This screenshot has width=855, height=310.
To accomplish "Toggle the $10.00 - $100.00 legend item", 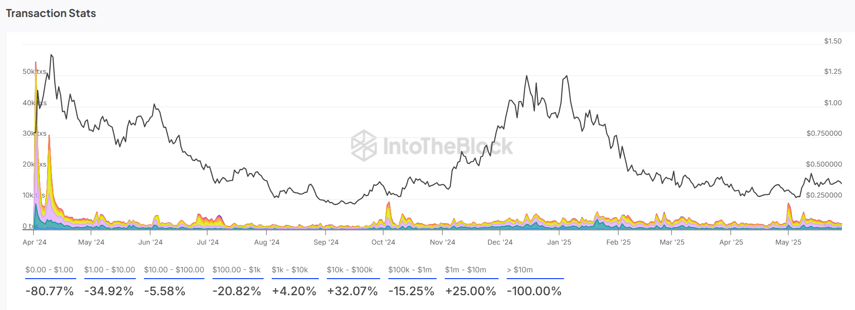I will (x=174, y=270).
